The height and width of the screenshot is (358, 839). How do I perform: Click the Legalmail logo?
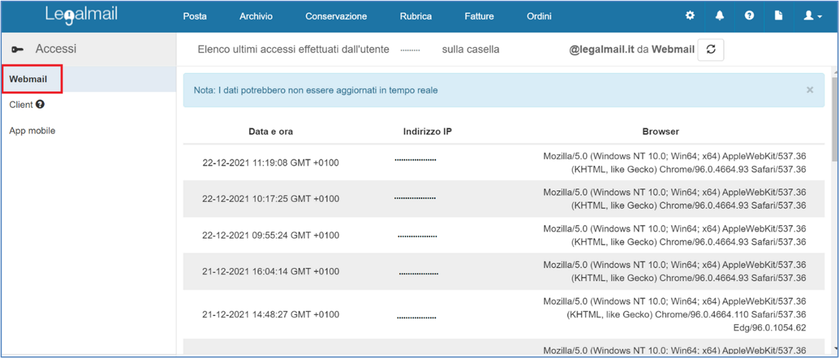pos(81,14)
